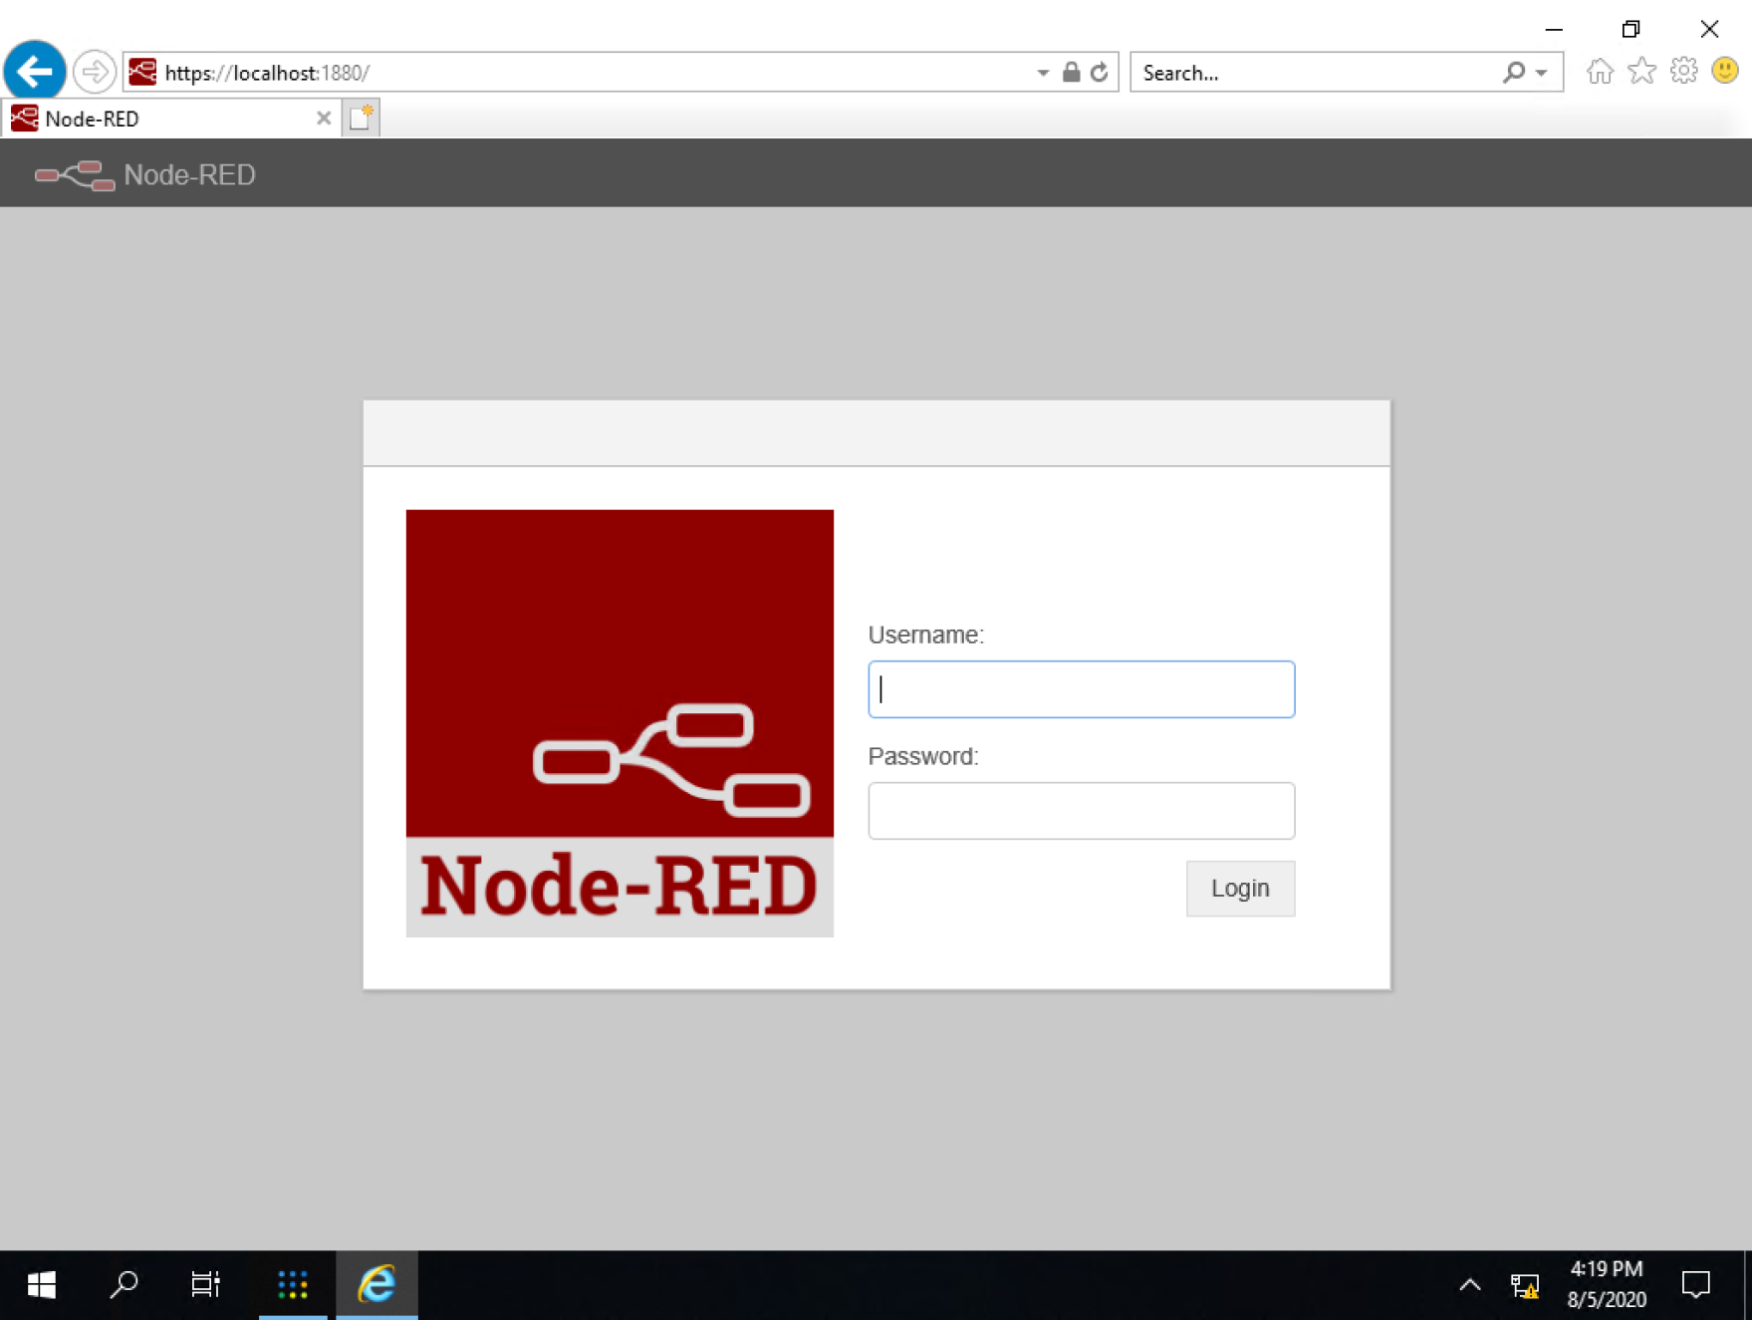Click the Node-RED header title text

(190, 175)
